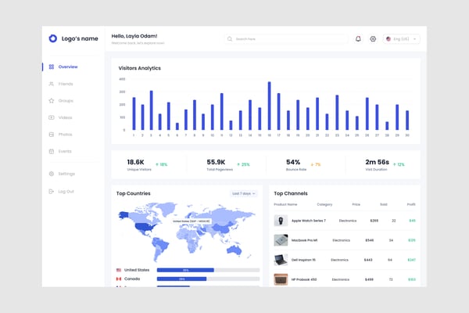469x313 pixels.
Task: Click the 18.6K Unique Visitors value
Action: [135, 162]
